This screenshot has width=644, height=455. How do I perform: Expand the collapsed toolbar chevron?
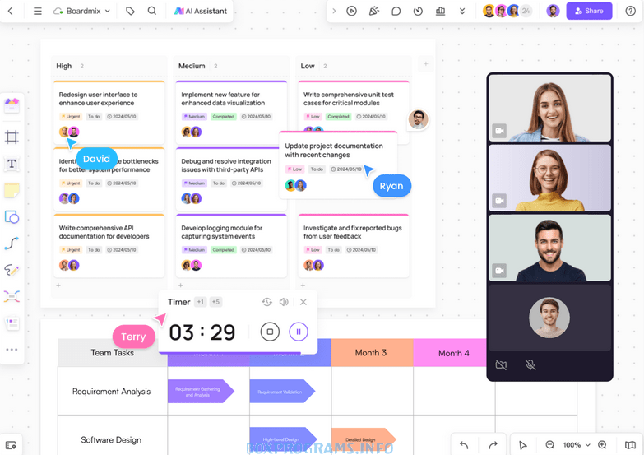pos(334,11)
